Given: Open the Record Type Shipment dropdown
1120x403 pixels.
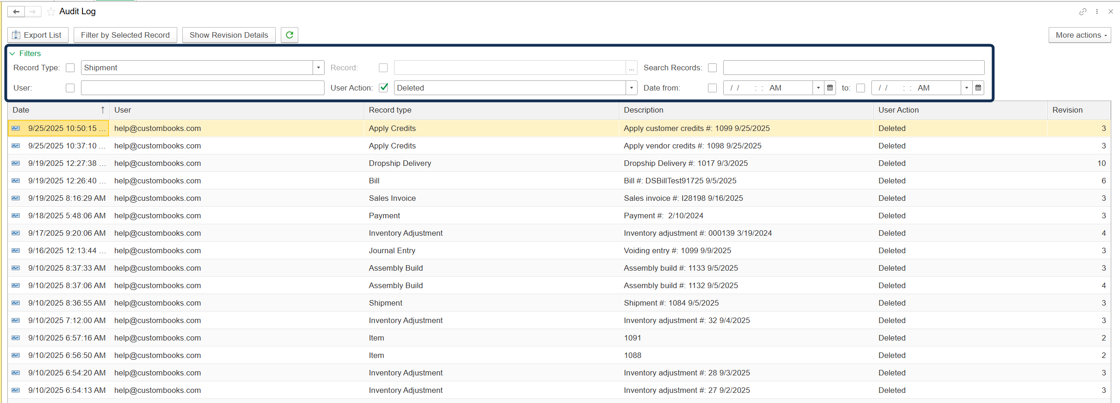Looking at the screenshot, I should (x=318, y=68).
